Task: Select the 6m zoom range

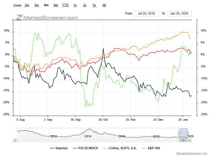Action: click(46, 5)
